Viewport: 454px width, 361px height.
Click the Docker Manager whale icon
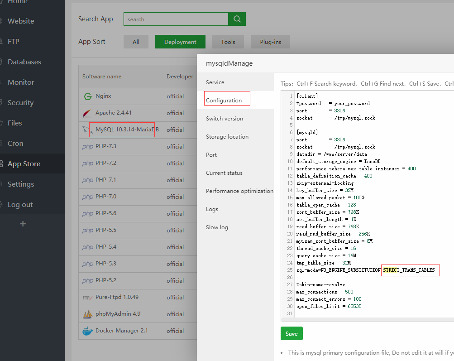pyautogui.click(x=87, y=331)
